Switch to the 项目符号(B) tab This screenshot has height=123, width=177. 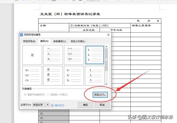[x=29, y=41]
